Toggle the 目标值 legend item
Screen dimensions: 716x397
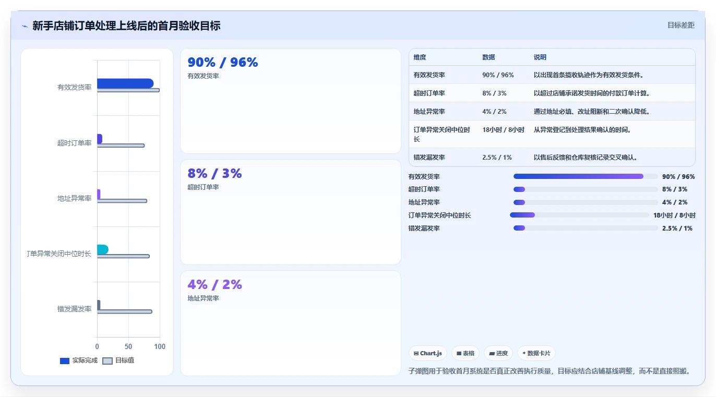[x=118, y=360]
